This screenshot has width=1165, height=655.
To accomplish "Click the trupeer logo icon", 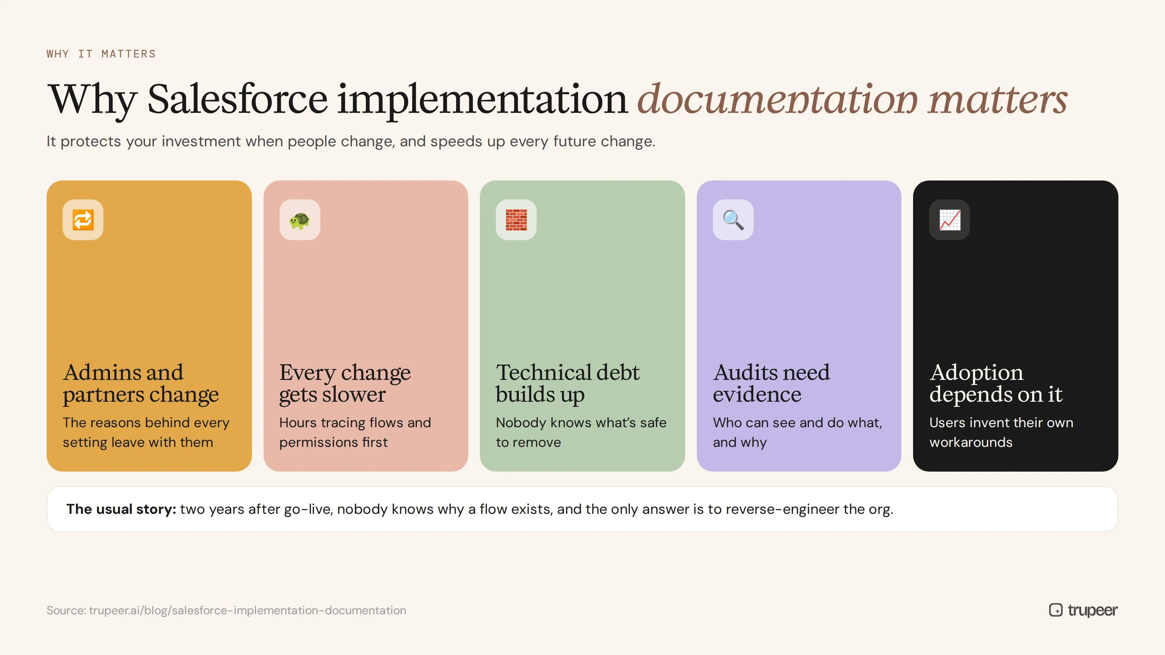I will pos(1055,610).
